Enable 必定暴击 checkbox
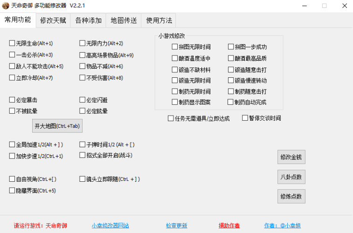Image resolution: width=353 pixels, height=233 pixels. pos(12,100)
